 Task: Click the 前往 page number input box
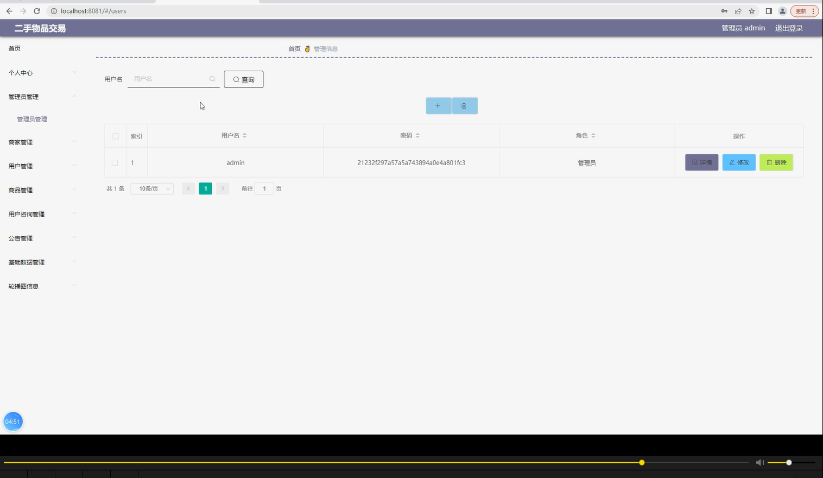[264, 188]
